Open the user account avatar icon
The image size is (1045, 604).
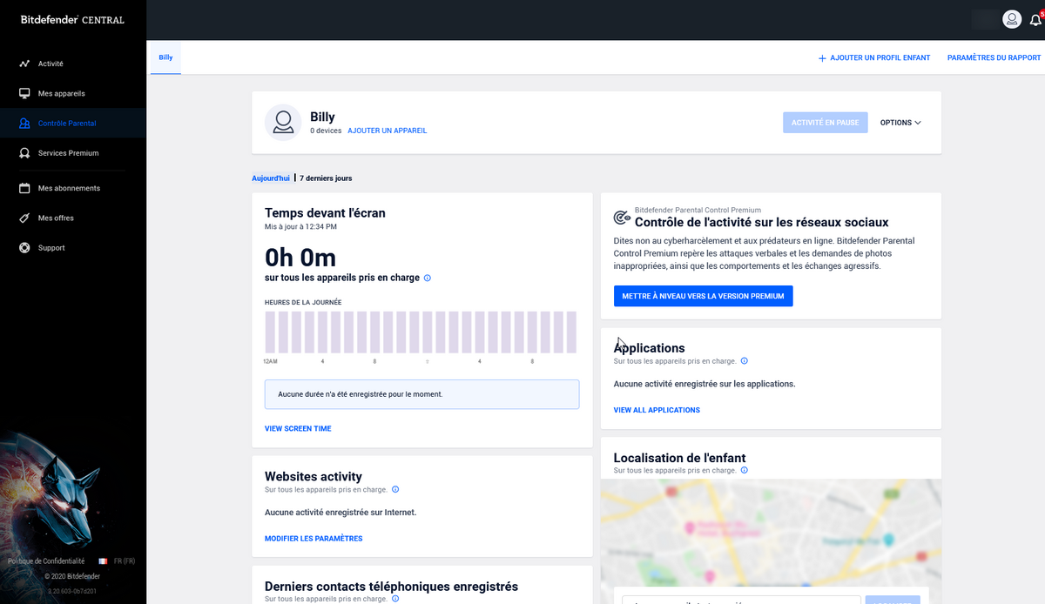pyautogui.click(x=1012, y=19)
